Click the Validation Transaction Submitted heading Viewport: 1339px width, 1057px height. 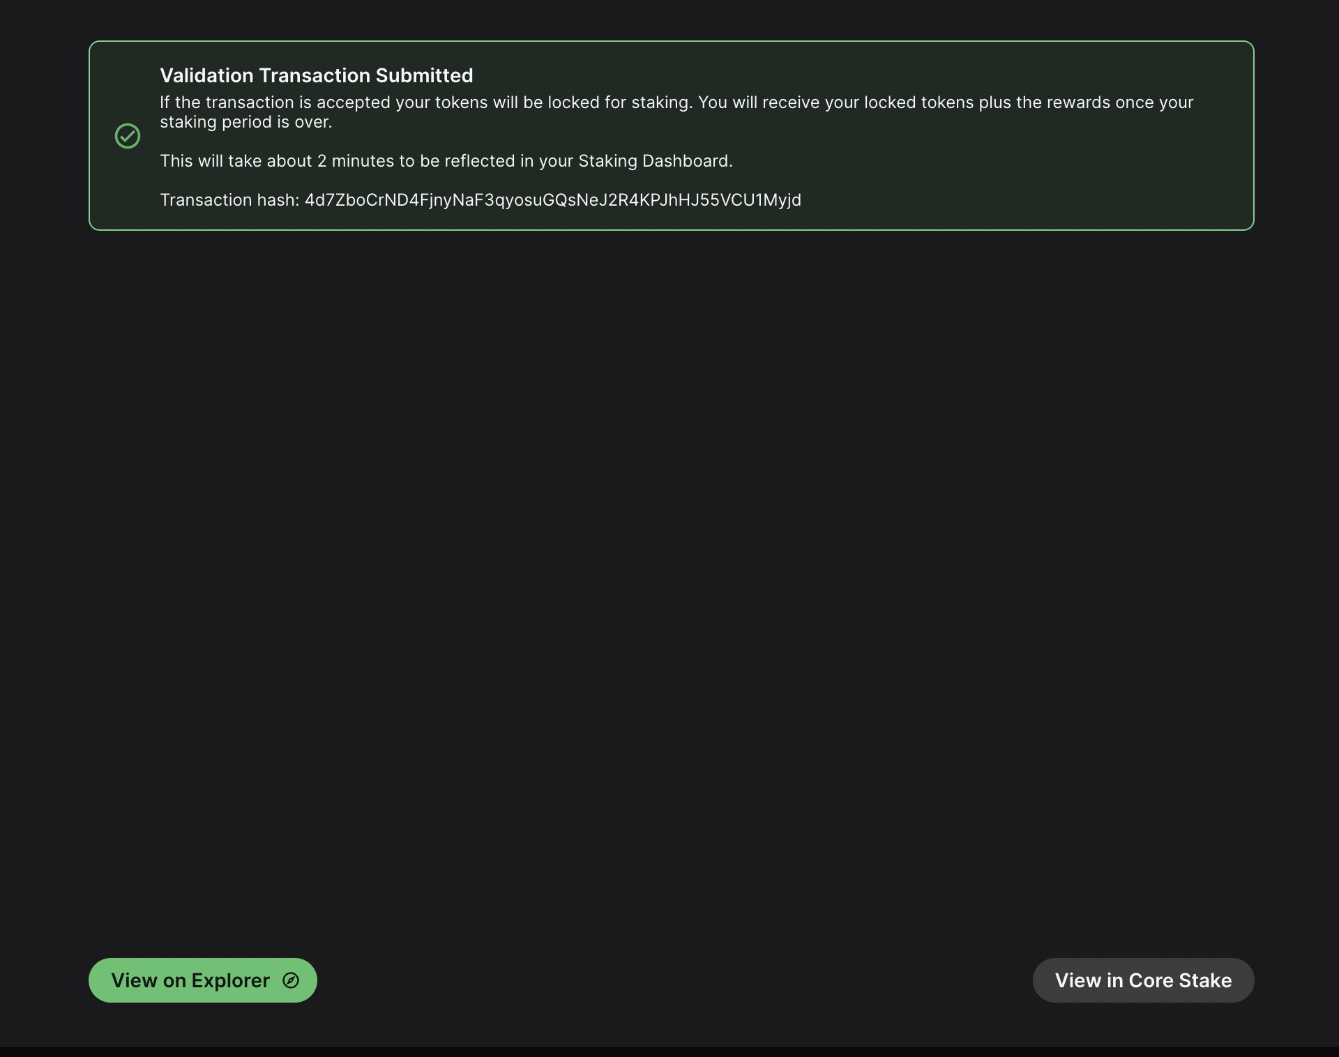[316, 75]
